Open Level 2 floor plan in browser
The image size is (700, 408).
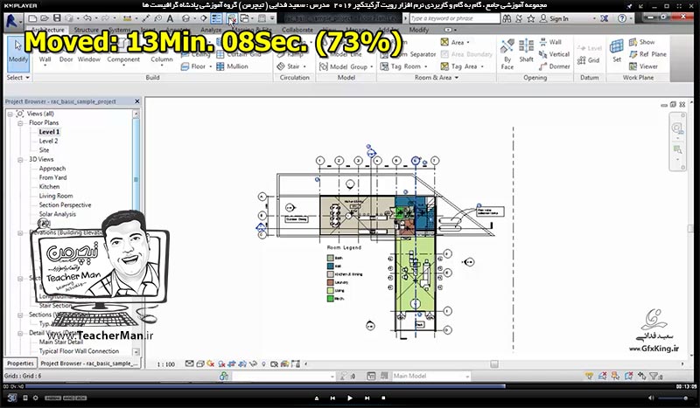pyautogui.click(x=48, y=141)
